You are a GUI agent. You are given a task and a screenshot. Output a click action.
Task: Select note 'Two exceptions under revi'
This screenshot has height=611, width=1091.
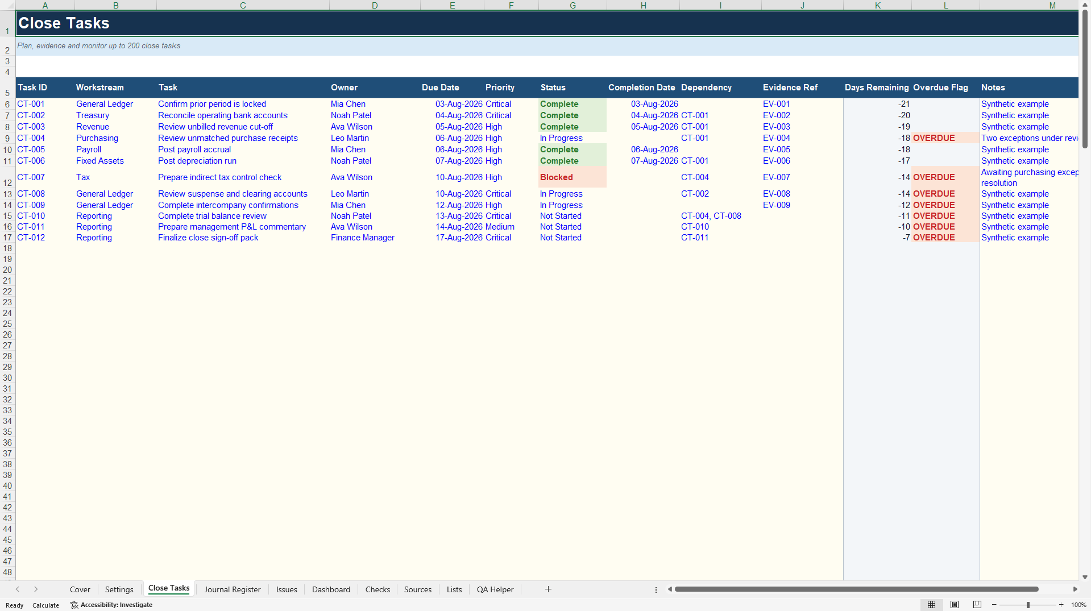[1029, 138]
